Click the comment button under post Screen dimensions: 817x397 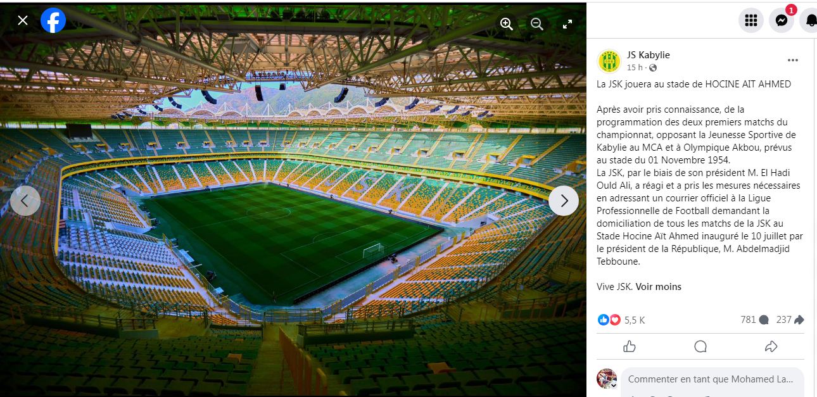700,346
